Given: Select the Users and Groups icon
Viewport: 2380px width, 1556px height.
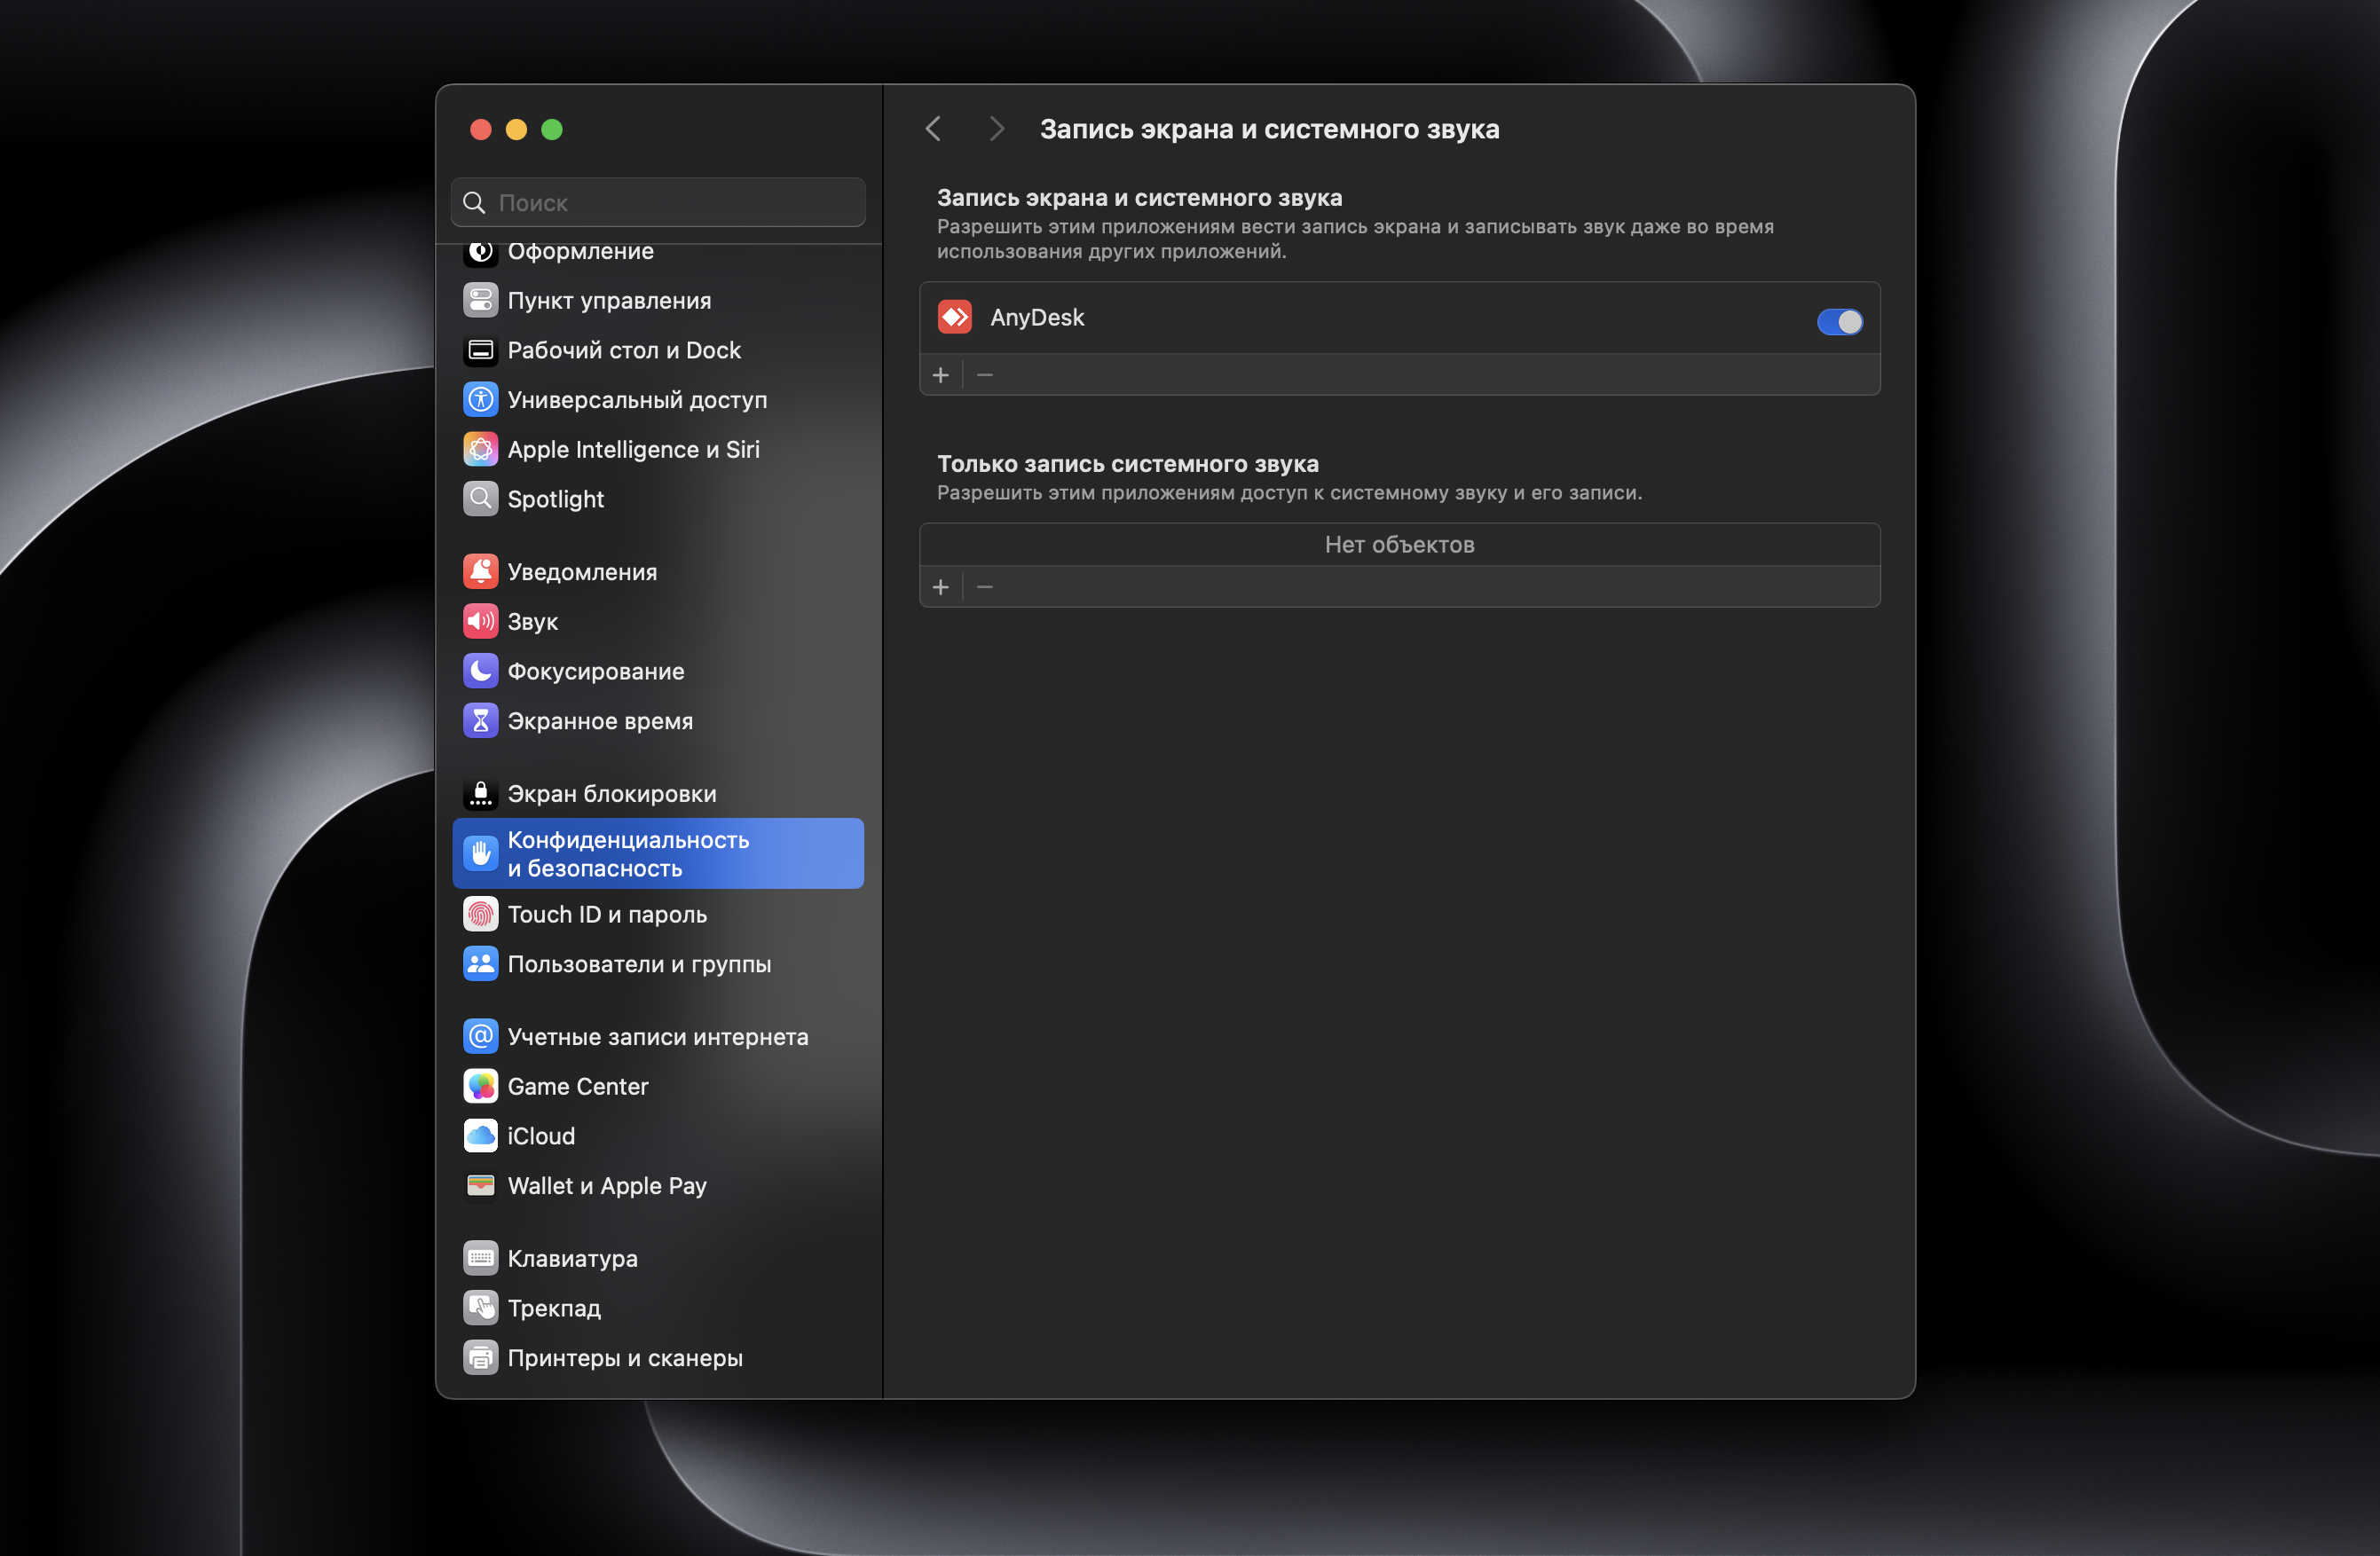Looking at the screenshot, I should point(480,964).
